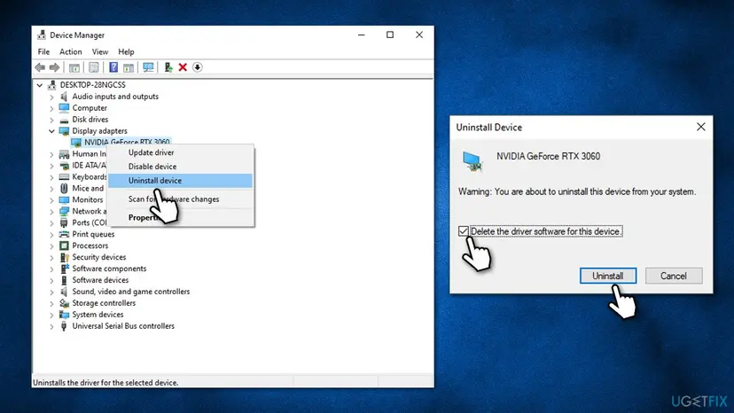
Task: Click Uninstall button in dialog
Action: point(607,276)
